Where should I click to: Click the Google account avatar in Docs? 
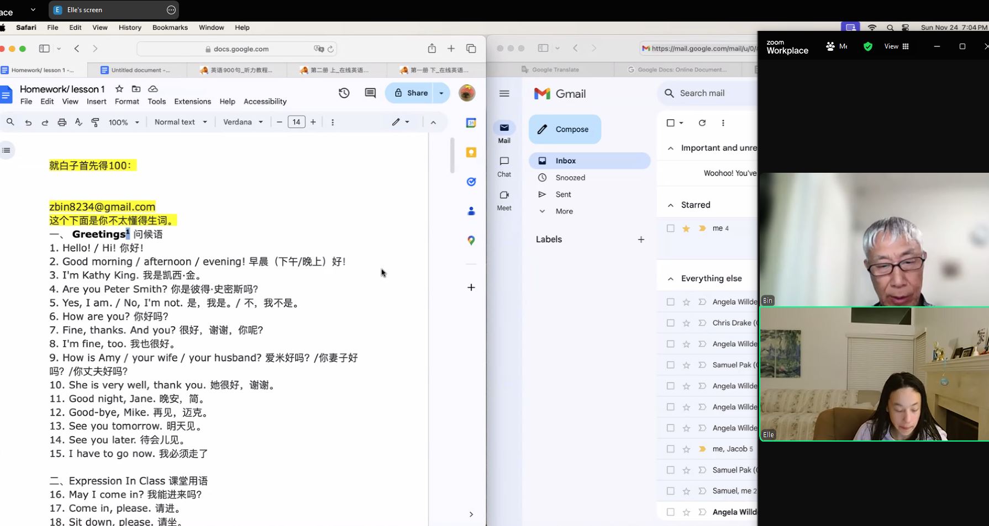click(x=467, y=93)
